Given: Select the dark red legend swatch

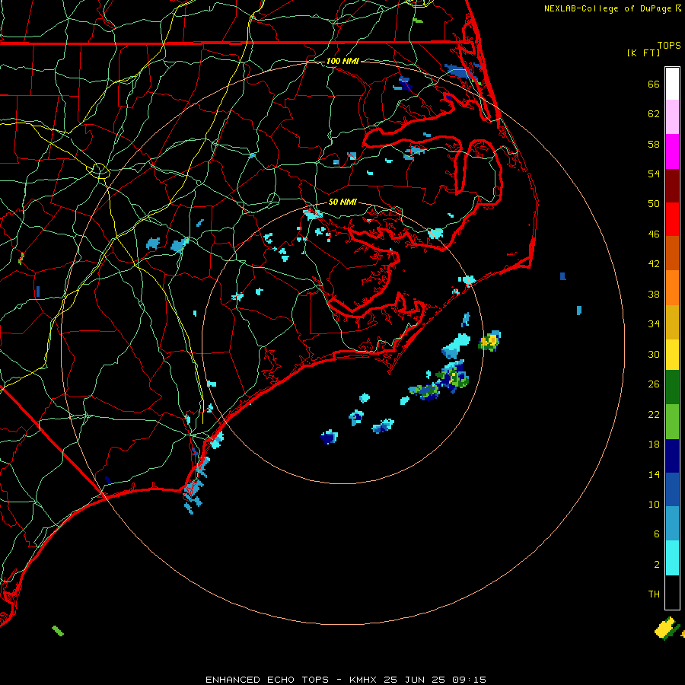Looking at the screenshot, I should [x=672, y=185].
